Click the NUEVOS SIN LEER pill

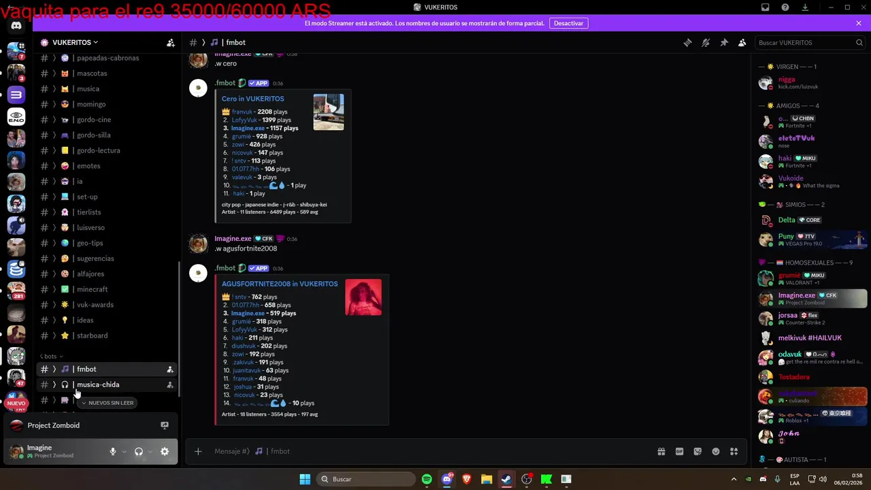[108, 403]
